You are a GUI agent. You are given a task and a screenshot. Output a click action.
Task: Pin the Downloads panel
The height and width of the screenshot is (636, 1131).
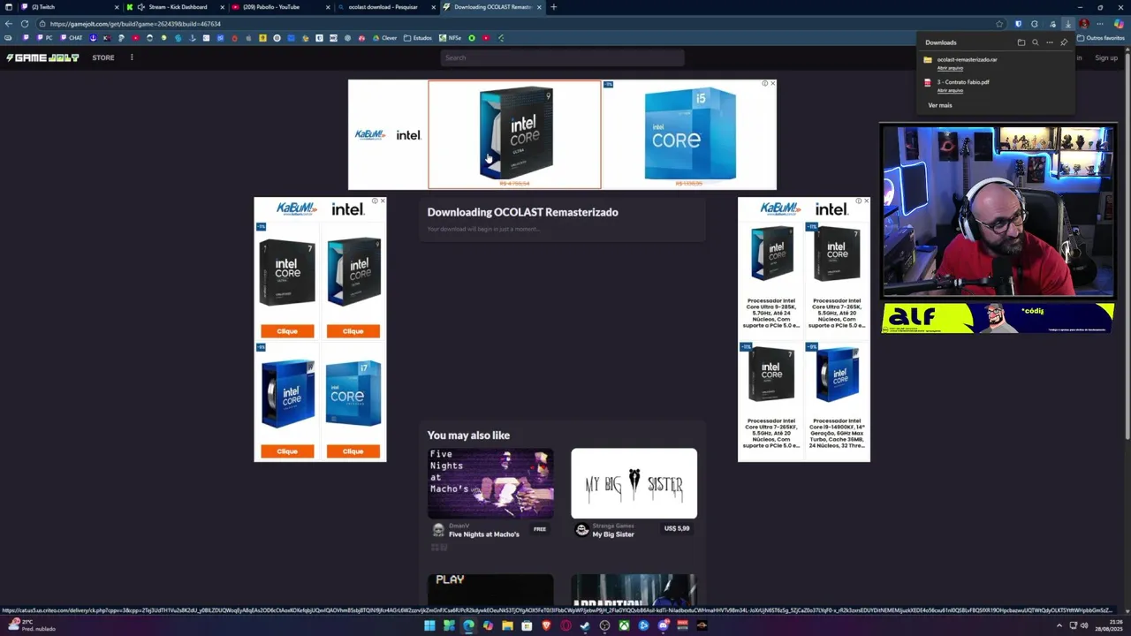(1064, 42)
